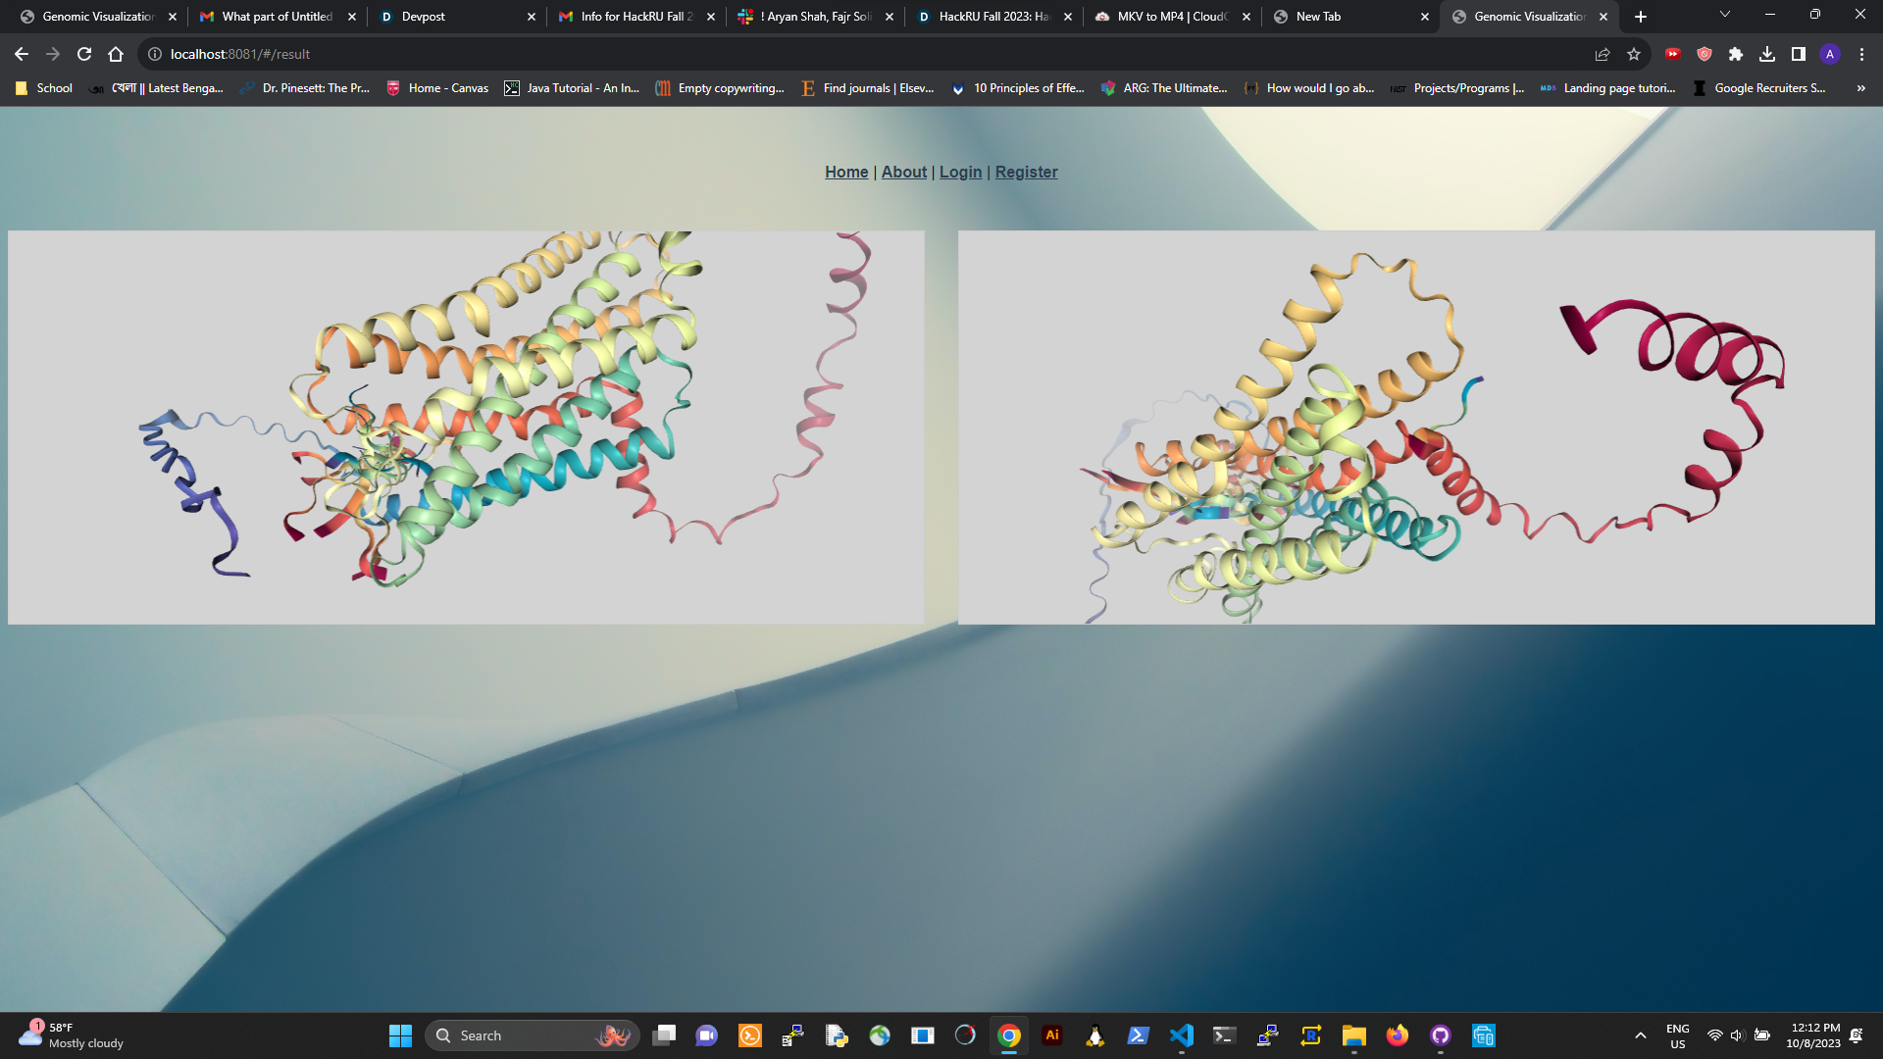The height and width of the screenshot is (1059, 1883).
Task: Expand the tab search dropdown arrow
Action: [1725, 15]
